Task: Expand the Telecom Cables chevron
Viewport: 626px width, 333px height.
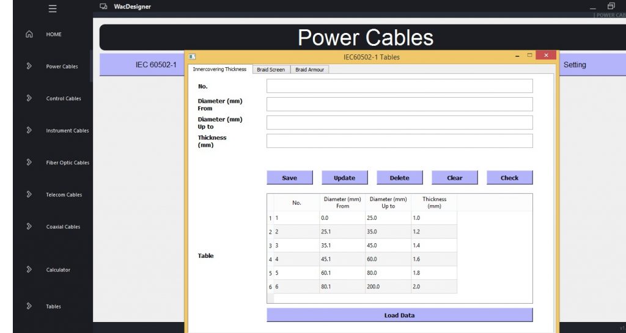Action: pos(29,194)
